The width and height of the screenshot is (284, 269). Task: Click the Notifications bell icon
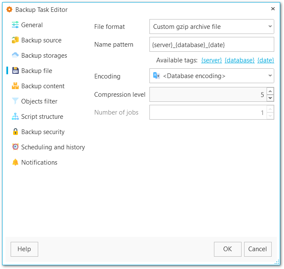click(x=15, y=163)
